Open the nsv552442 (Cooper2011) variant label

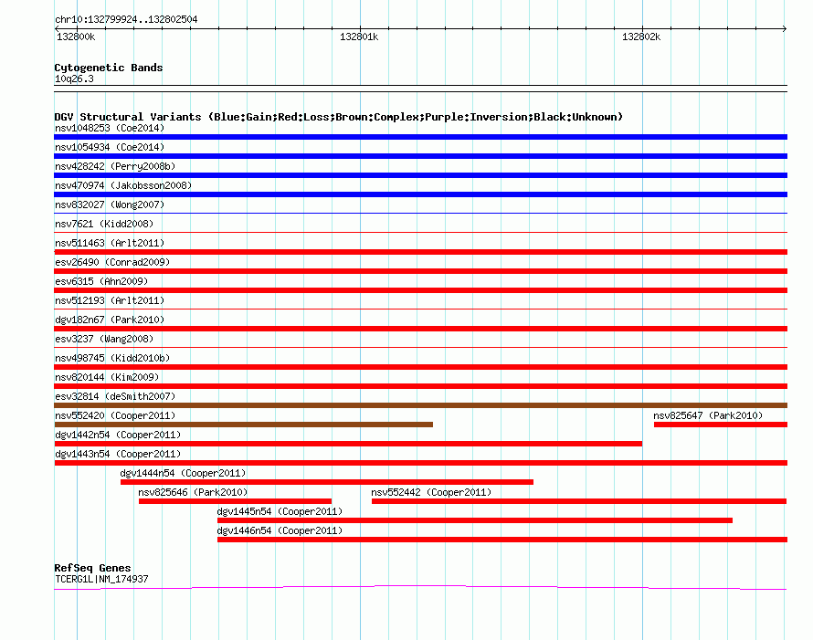click(x=431, y=492)
